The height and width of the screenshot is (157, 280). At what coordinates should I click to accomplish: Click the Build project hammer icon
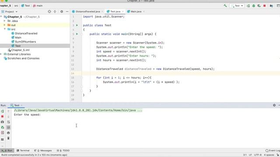225,6
